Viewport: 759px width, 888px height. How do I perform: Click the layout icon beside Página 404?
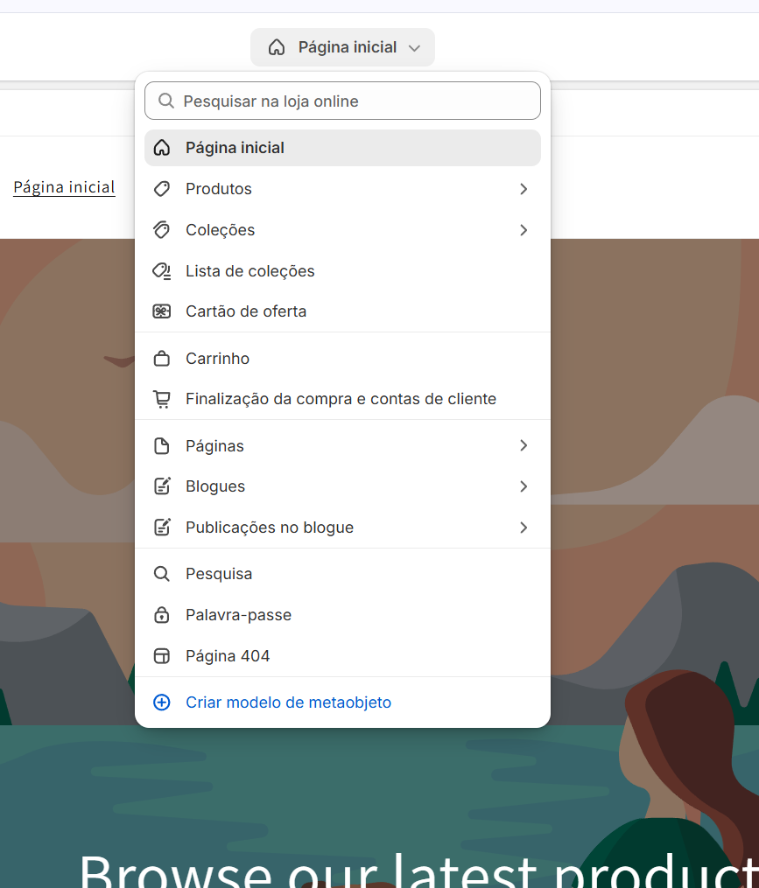tap(162, 656)
